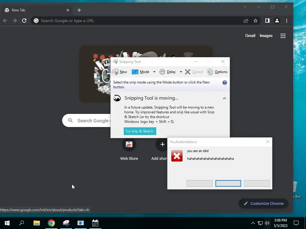Open the Web Store shortcut
Screen dimensions: 306x229
click(x=129, y=150)
